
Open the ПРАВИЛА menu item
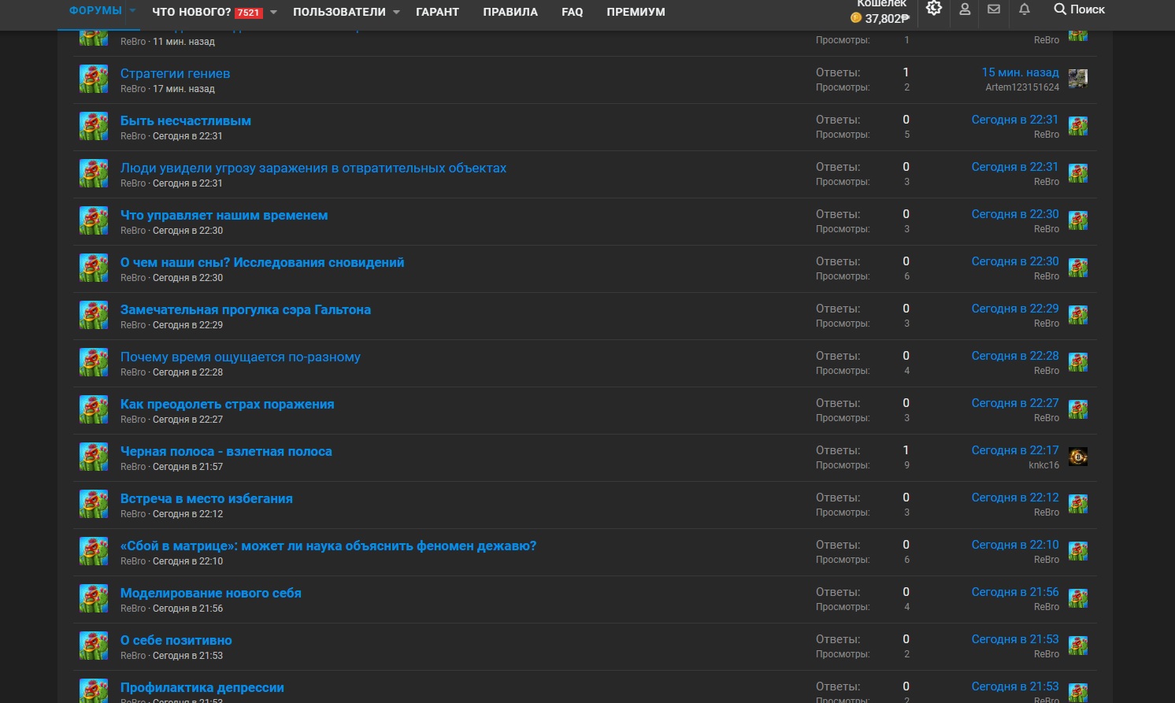coord(510,12)
